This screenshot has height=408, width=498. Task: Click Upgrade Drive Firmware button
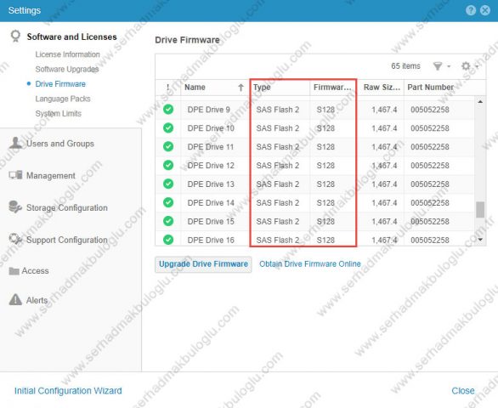(203, 264)
